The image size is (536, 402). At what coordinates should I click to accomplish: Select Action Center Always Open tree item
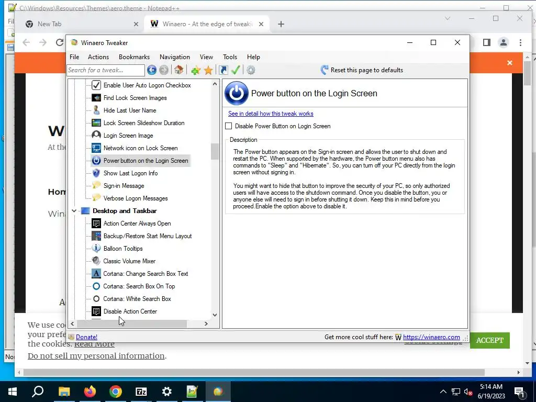(137, 223)
